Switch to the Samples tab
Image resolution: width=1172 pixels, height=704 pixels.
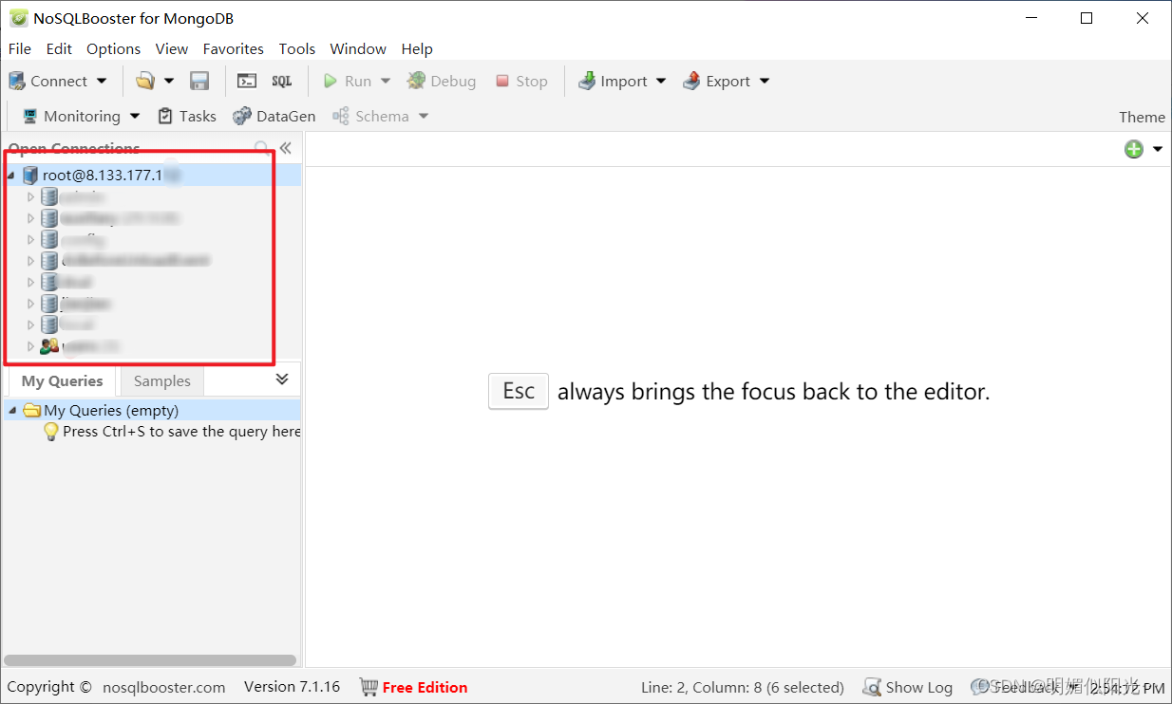click(x=161, y=380)
